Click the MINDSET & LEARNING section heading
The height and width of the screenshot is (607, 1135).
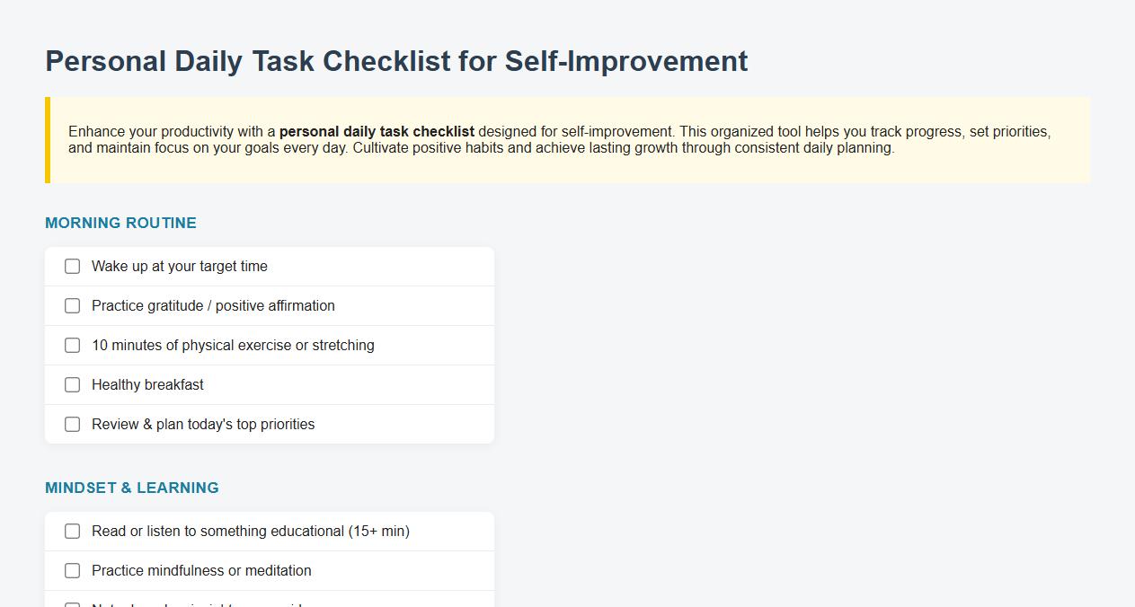[x=131, y=488]
